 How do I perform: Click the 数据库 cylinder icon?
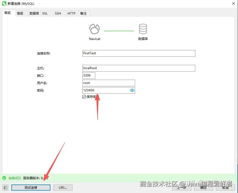pyautogui.click(x=143, y=29)
